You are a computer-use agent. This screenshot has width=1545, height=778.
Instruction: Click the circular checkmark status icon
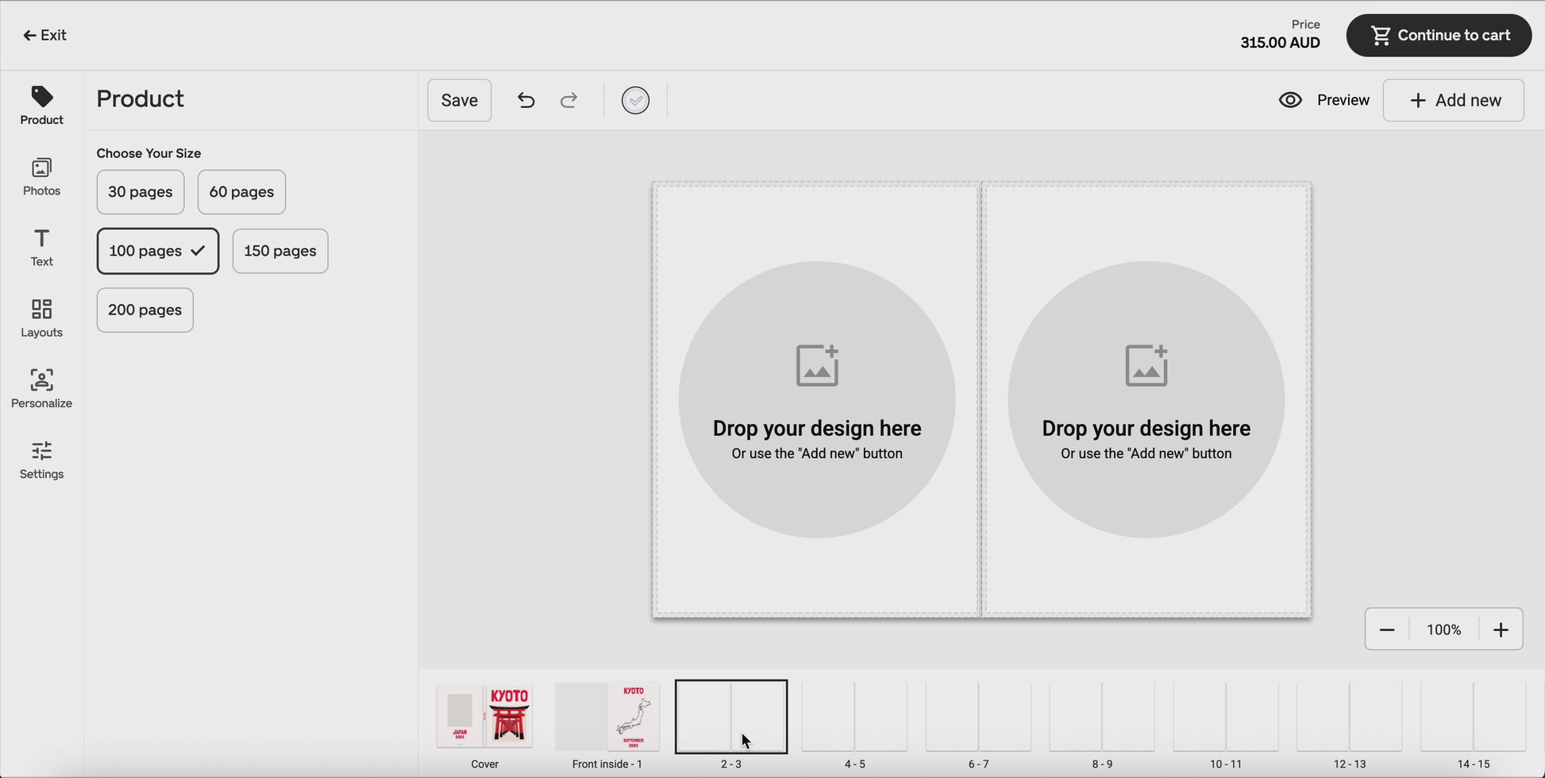pos(635,100)
